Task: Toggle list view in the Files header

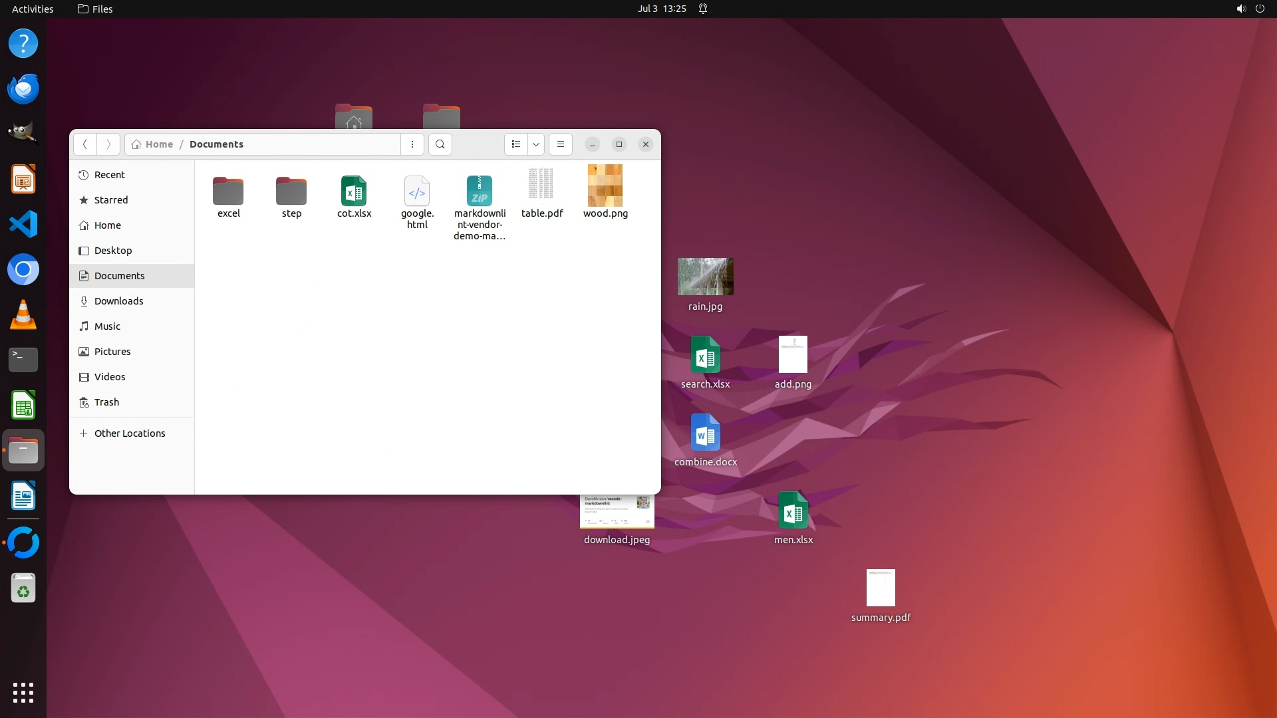Action: (516, 144)
